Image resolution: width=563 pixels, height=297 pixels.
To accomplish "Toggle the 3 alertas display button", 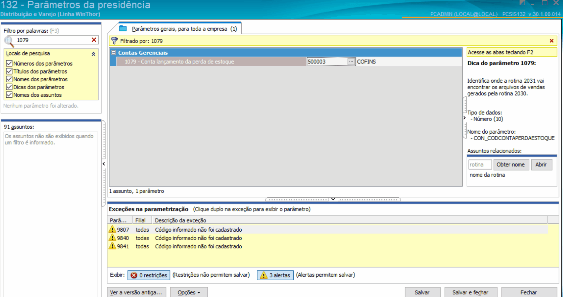I will (x=275, y=275).
